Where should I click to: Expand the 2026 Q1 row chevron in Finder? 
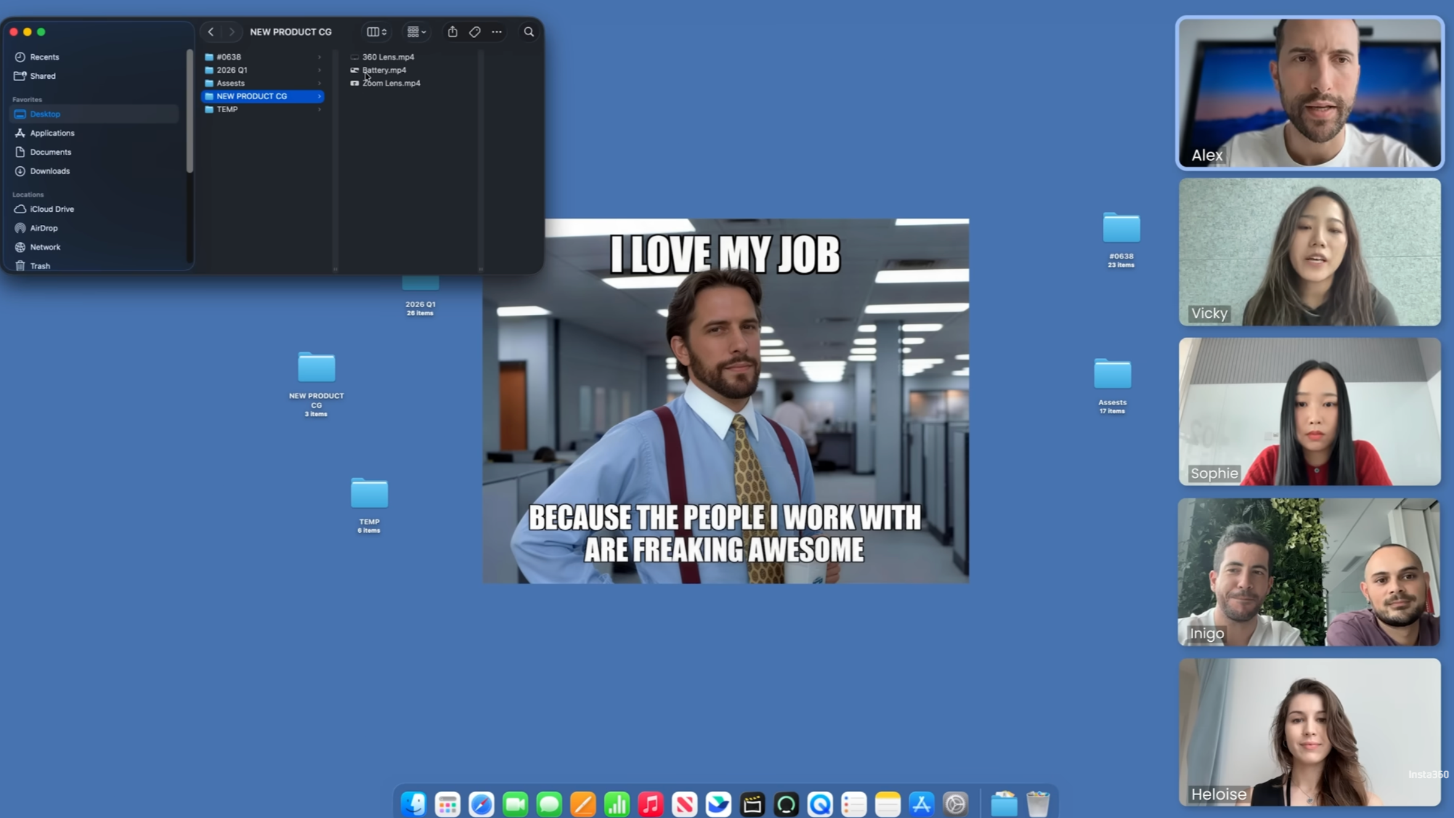click(319, 70)
